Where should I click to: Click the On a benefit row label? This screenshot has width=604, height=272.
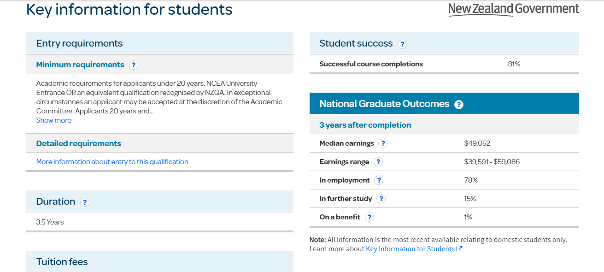(340, 217)
